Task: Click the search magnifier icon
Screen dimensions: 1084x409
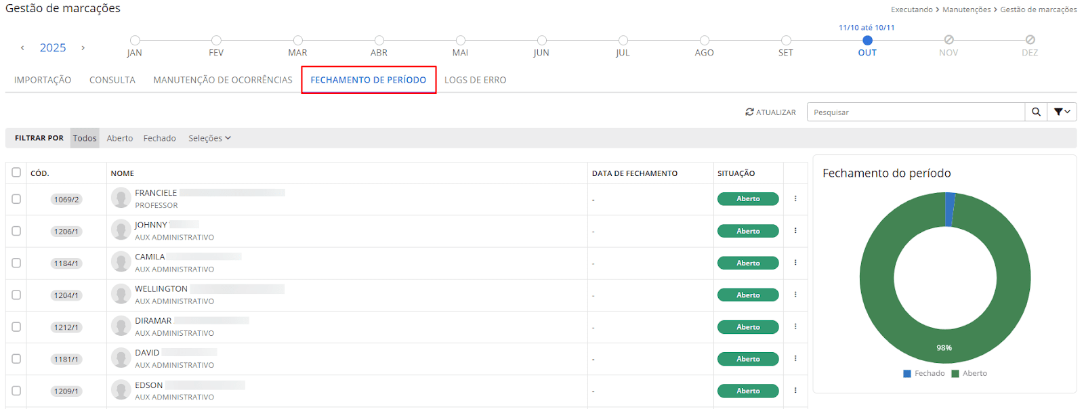Action: click(x=1036, y=112)
